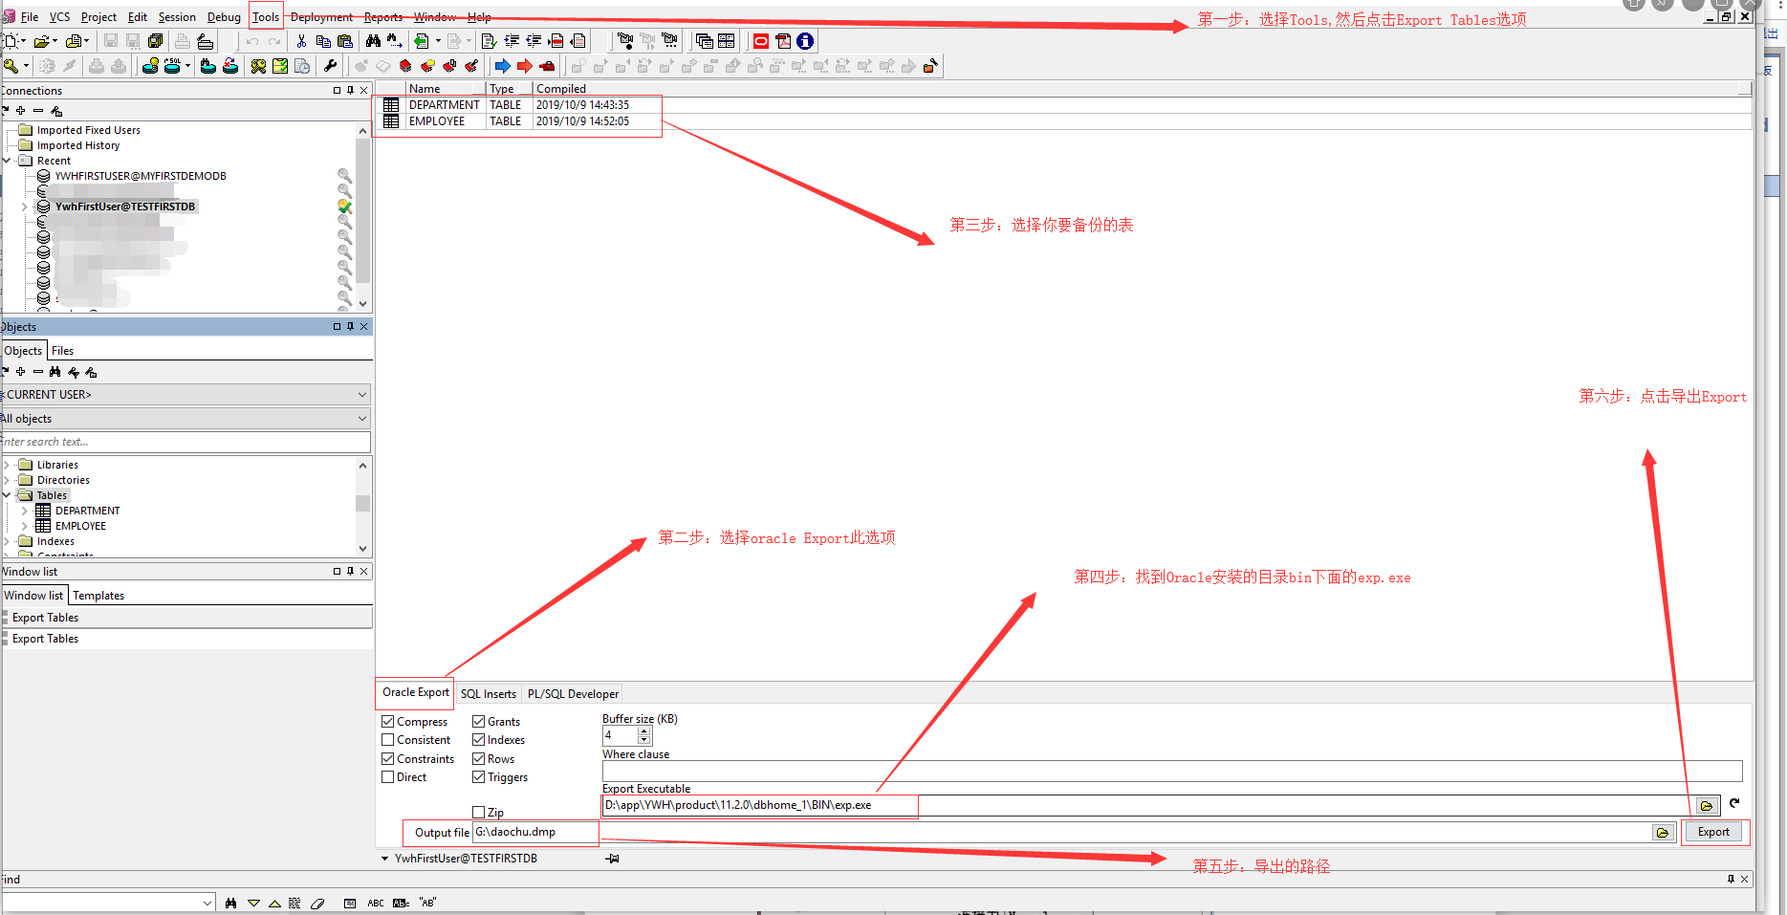Click the Templates tab label
This screenshot has width=1787, height=915.
[98, 595]
